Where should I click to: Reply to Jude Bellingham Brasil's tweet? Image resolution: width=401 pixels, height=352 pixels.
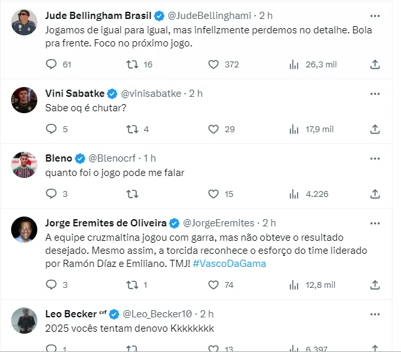point(52,64)
